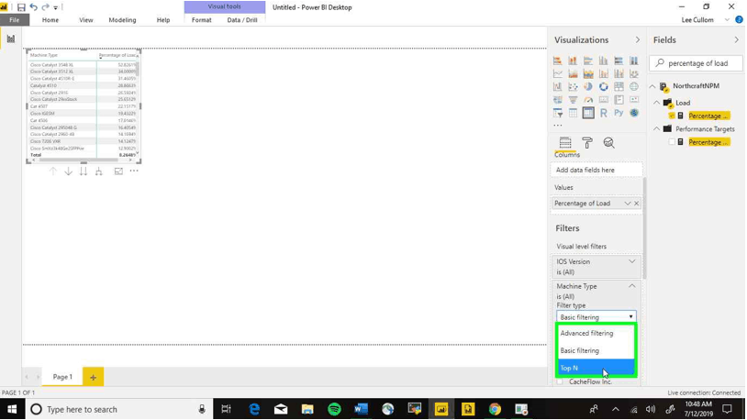The width and height of the screenshot is (747, 420).
Task: Open the Data / Drill tab
Action: coord(242,20)
